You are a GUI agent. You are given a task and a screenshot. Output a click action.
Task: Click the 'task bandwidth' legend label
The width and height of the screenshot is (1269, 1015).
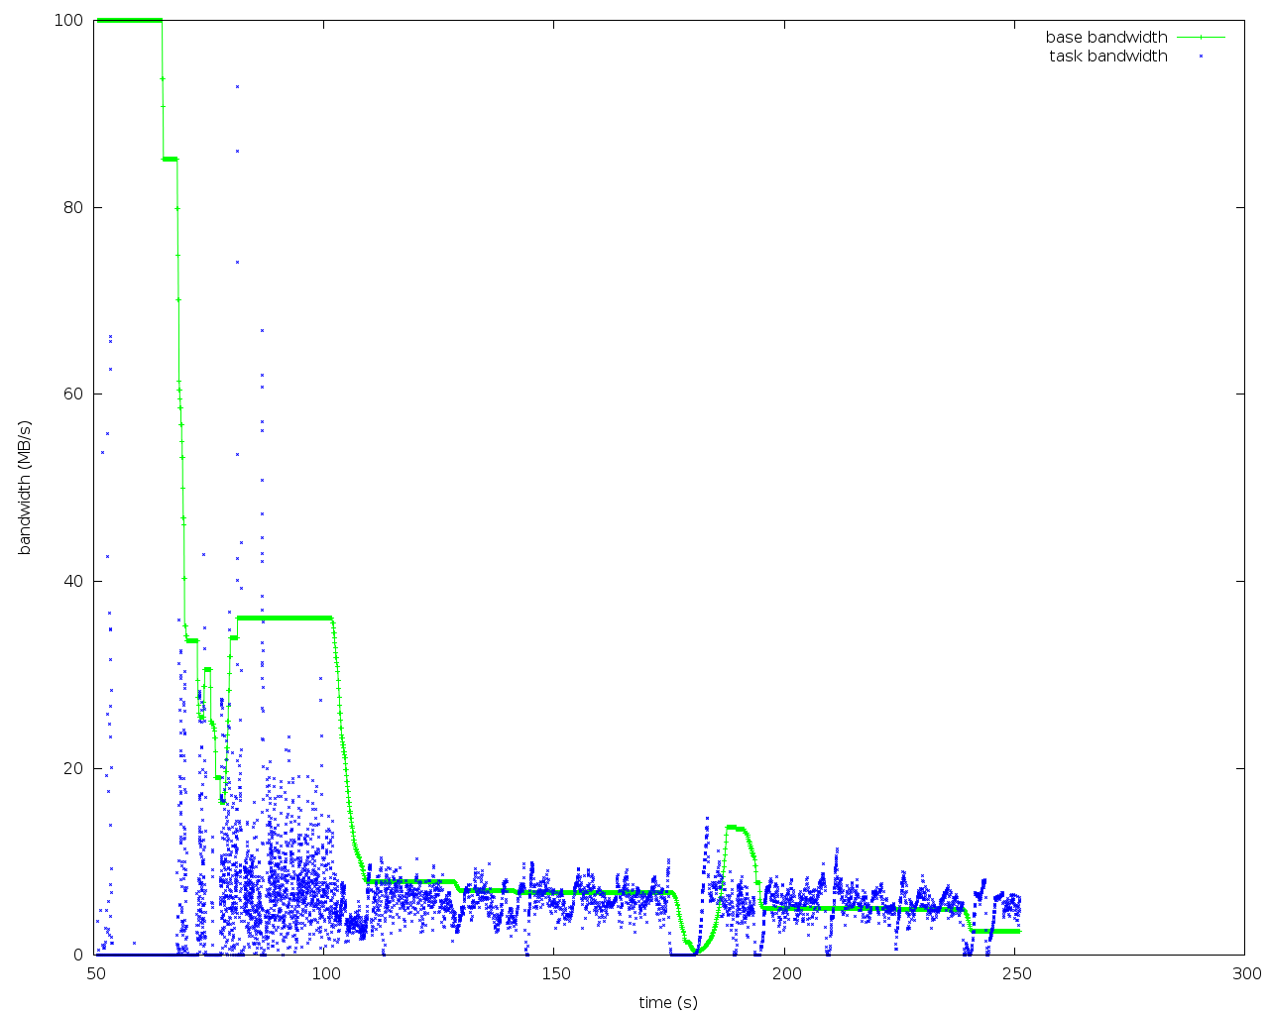click(x=1108, y=56)
